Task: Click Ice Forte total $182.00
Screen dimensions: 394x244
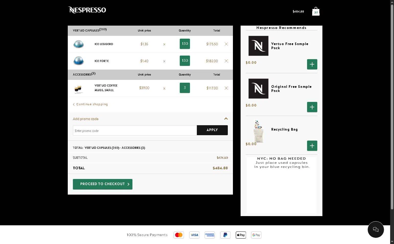Action: pyautogui.click(x=212, y=61)
